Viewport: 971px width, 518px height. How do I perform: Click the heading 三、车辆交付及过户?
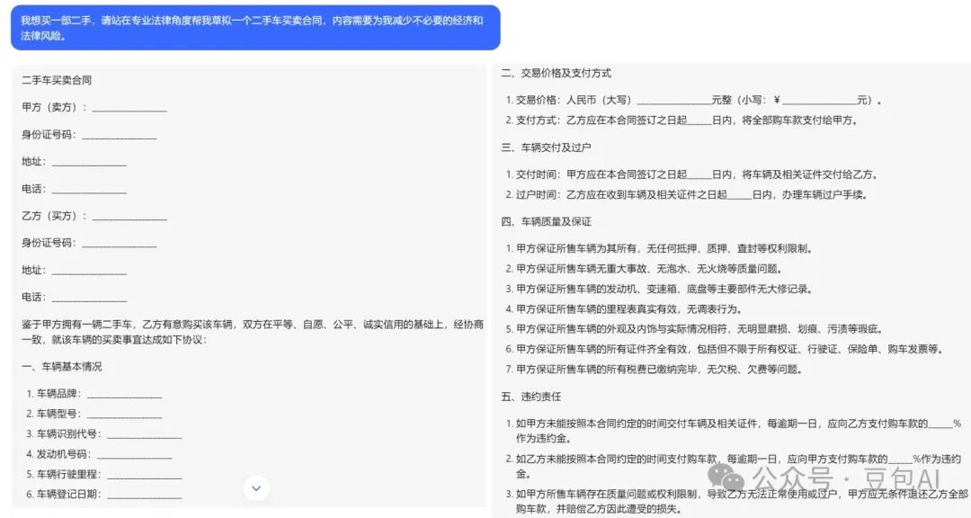tap(547, 147)
